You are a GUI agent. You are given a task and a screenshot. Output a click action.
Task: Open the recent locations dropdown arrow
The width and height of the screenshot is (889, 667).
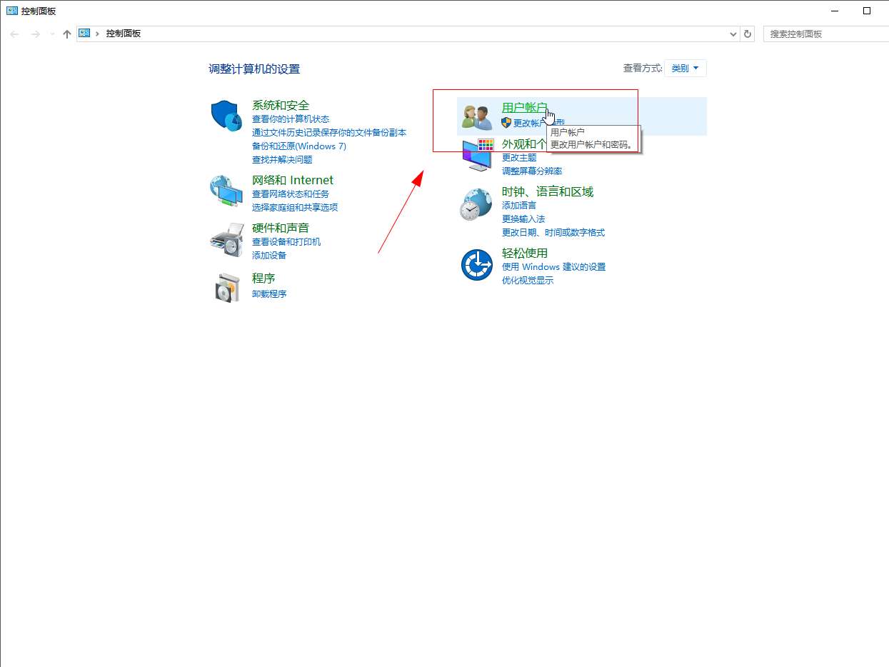(x=52, y=34)
